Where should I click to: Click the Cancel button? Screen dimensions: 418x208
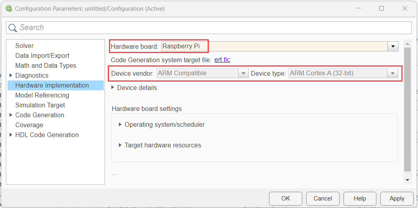[323, 198]
